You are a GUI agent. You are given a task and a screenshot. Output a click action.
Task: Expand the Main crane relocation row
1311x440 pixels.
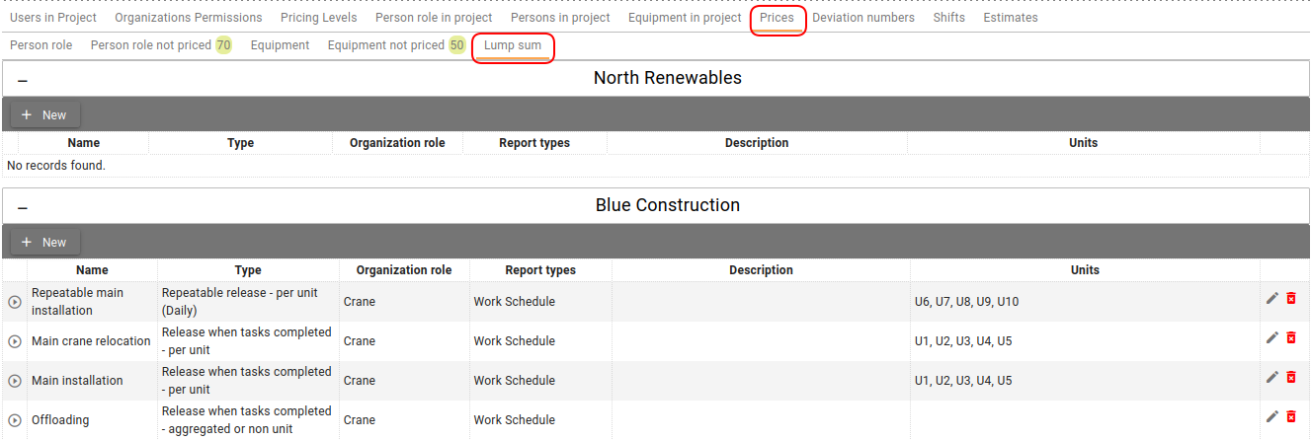pos(15,341)
